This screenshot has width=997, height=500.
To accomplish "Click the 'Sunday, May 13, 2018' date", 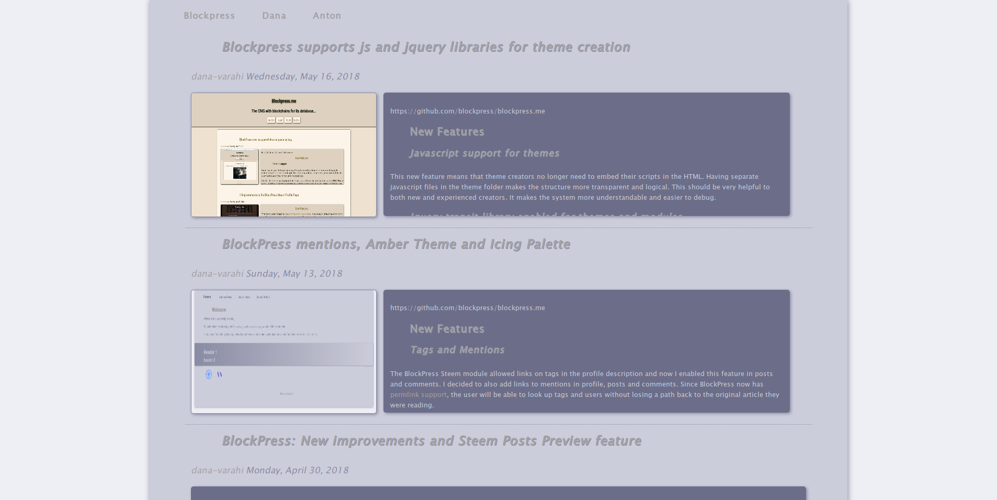I will click(x=294, y=274).
